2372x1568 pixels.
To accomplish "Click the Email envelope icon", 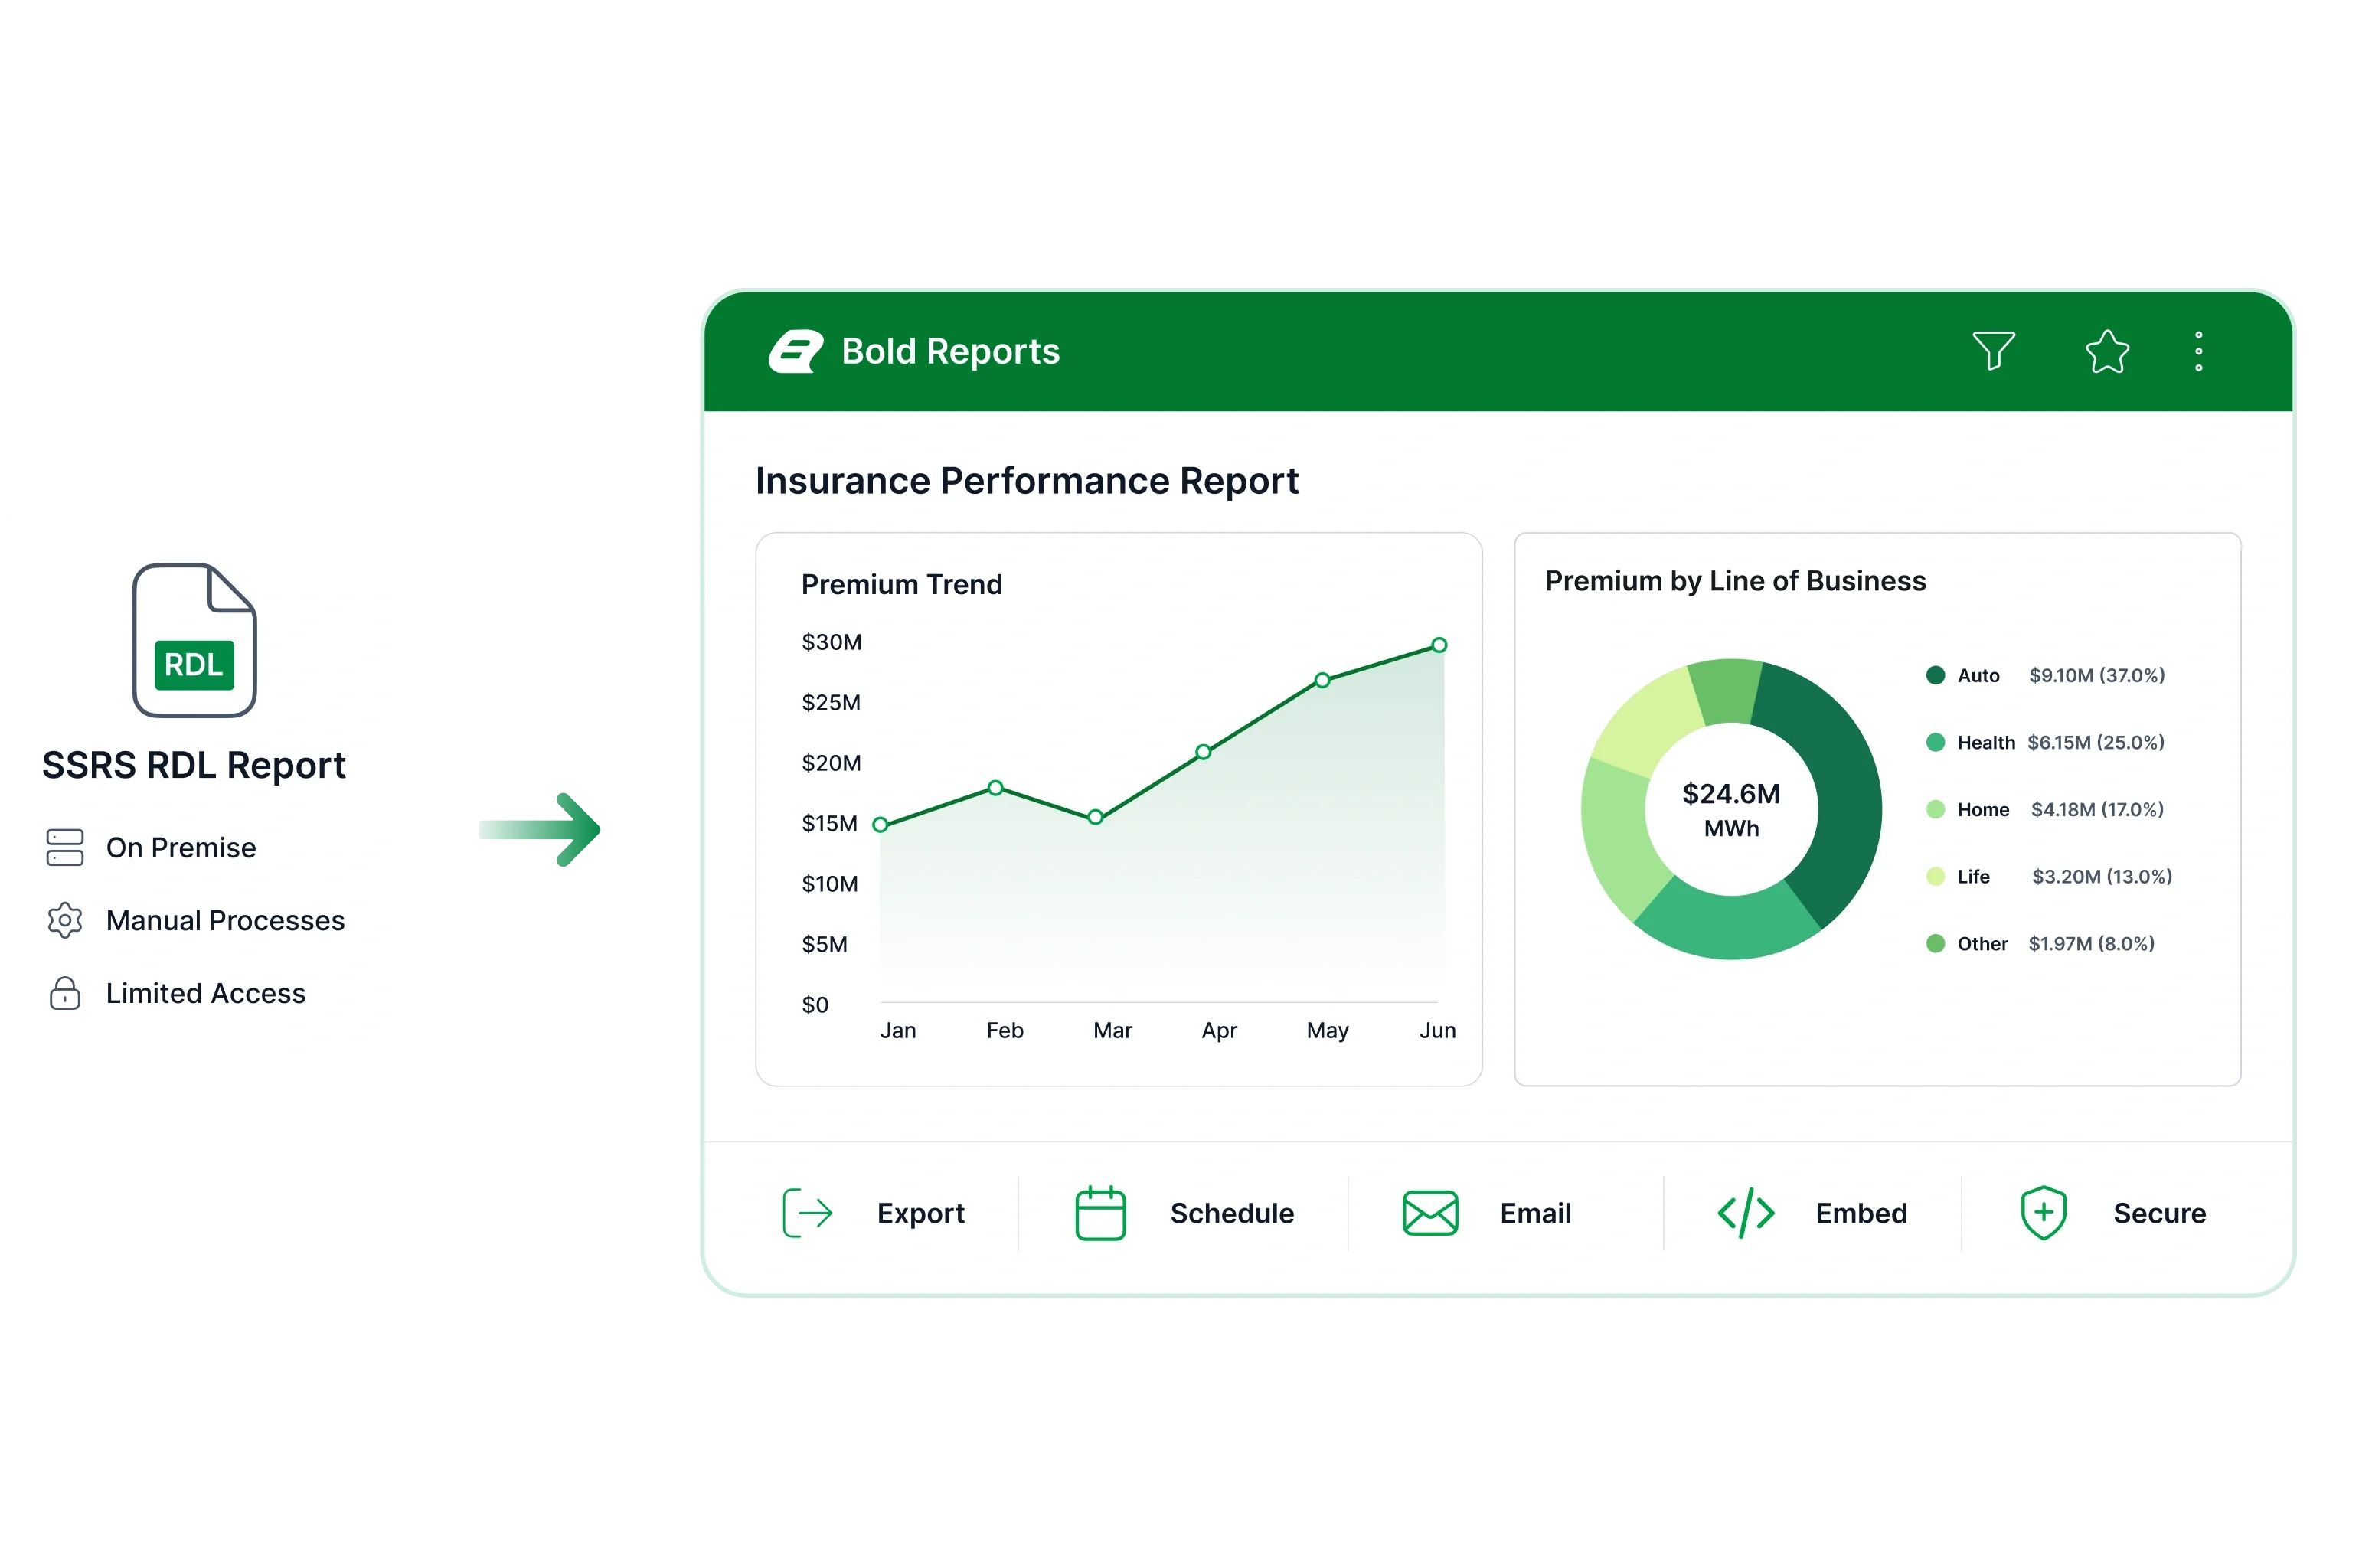I will [x=1430, y=1213].
